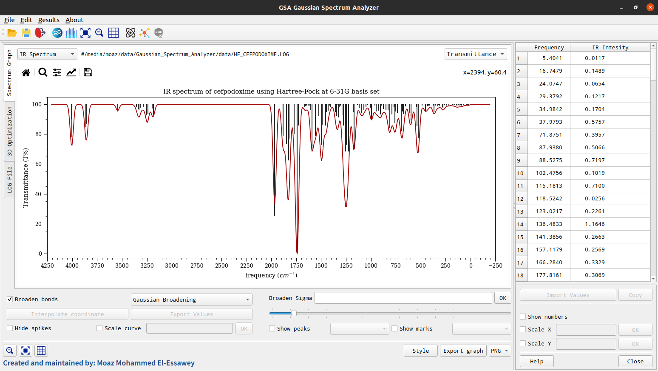The height and width of the screenshot is (371, 658).
Task: Click the atom orbit toolbar icon
Action: click(x=130, y=33)
